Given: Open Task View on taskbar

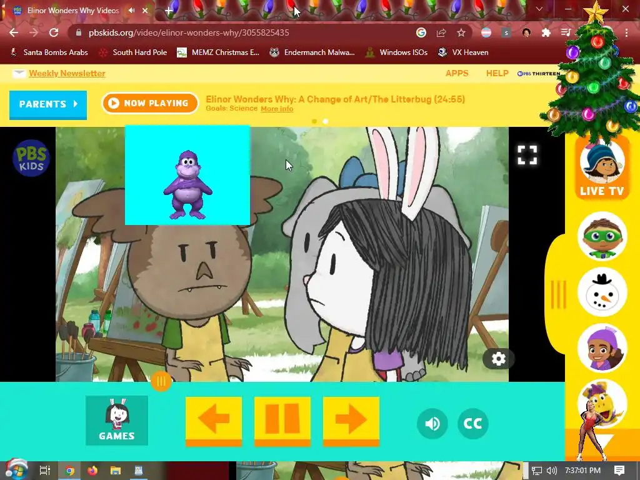Looking at the screenshot, I should [45, 471].
